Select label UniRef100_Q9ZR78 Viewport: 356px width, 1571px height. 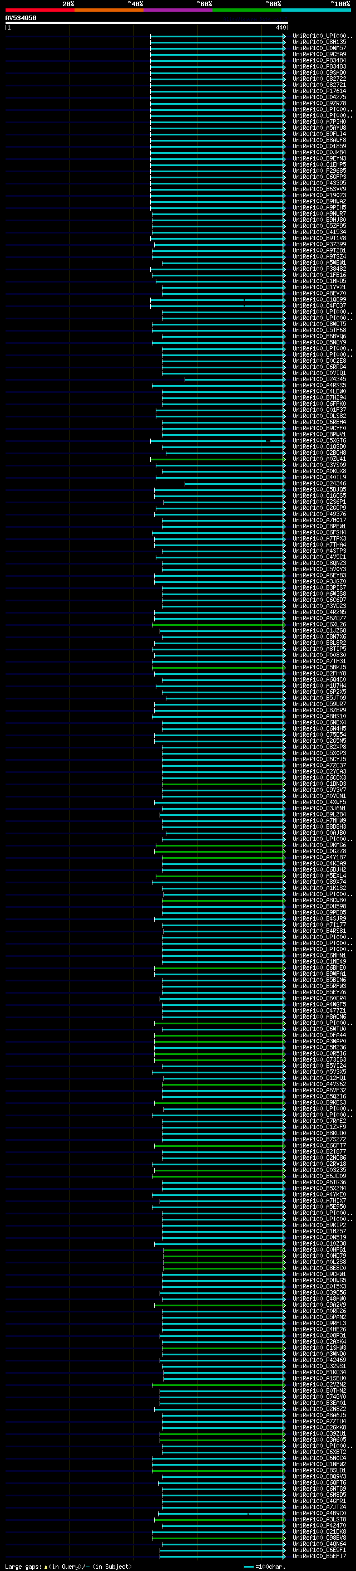click(319, 103)
